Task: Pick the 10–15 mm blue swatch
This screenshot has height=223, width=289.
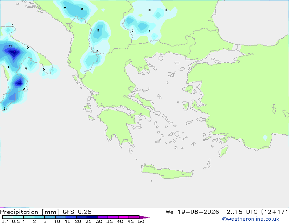Action: coord(60,217)
